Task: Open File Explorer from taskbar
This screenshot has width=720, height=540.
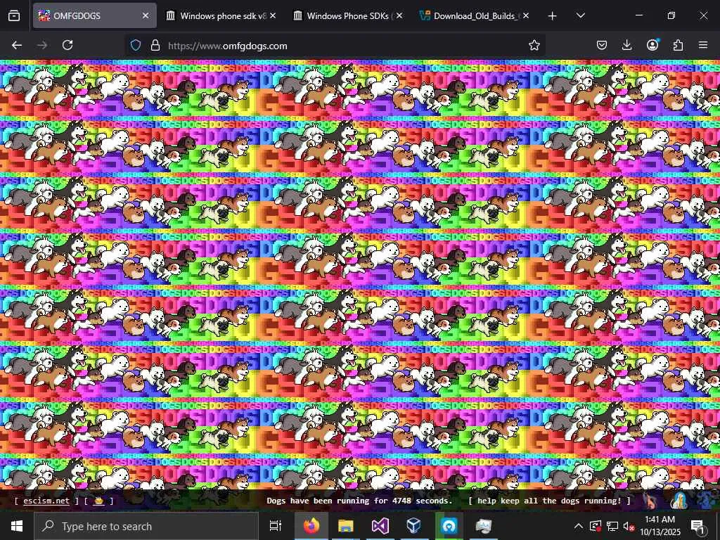Action: (x=346, y=526)
